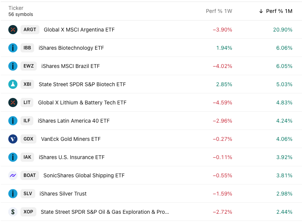Click the iShares logo beside EWZ
This screenshot has height=224, width=302.
(x=13, y=66)
